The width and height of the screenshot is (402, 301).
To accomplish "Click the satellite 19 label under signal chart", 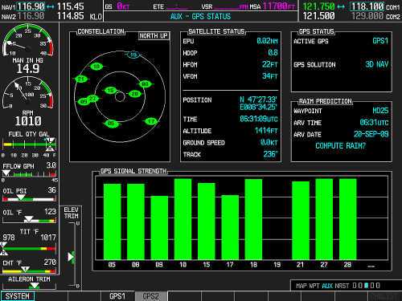I will tap(277, 265).
